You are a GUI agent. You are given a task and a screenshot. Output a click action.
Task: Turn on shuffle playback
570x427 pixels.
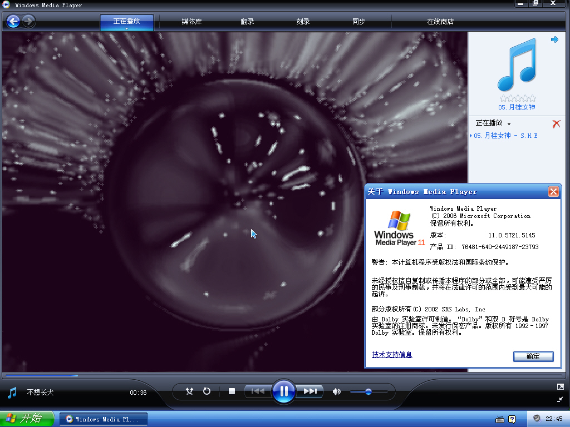click(x=189, y=391)
